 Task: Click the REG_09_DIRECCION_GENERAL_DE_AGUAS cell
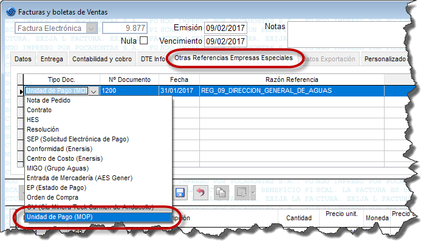pos(292,91)
